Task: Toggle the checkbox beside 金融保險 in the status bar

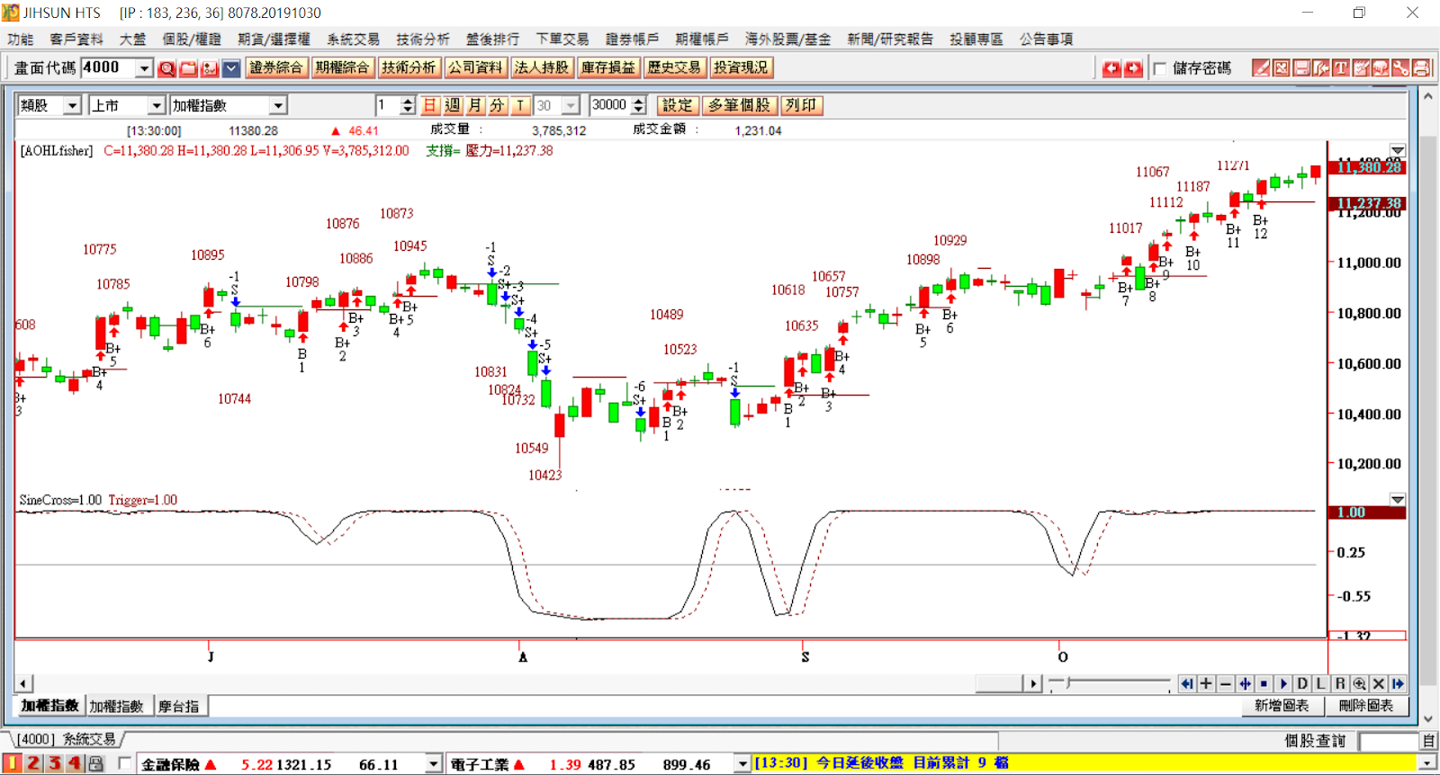Action: [x=124, y=763]
